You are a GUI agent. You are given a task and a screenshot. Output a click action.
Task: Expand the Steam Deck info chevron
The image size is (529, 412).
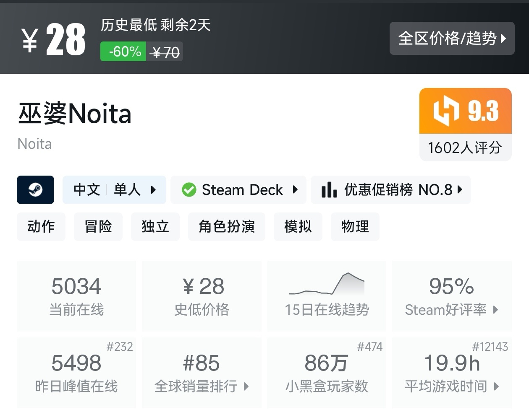tap(295, 190)
